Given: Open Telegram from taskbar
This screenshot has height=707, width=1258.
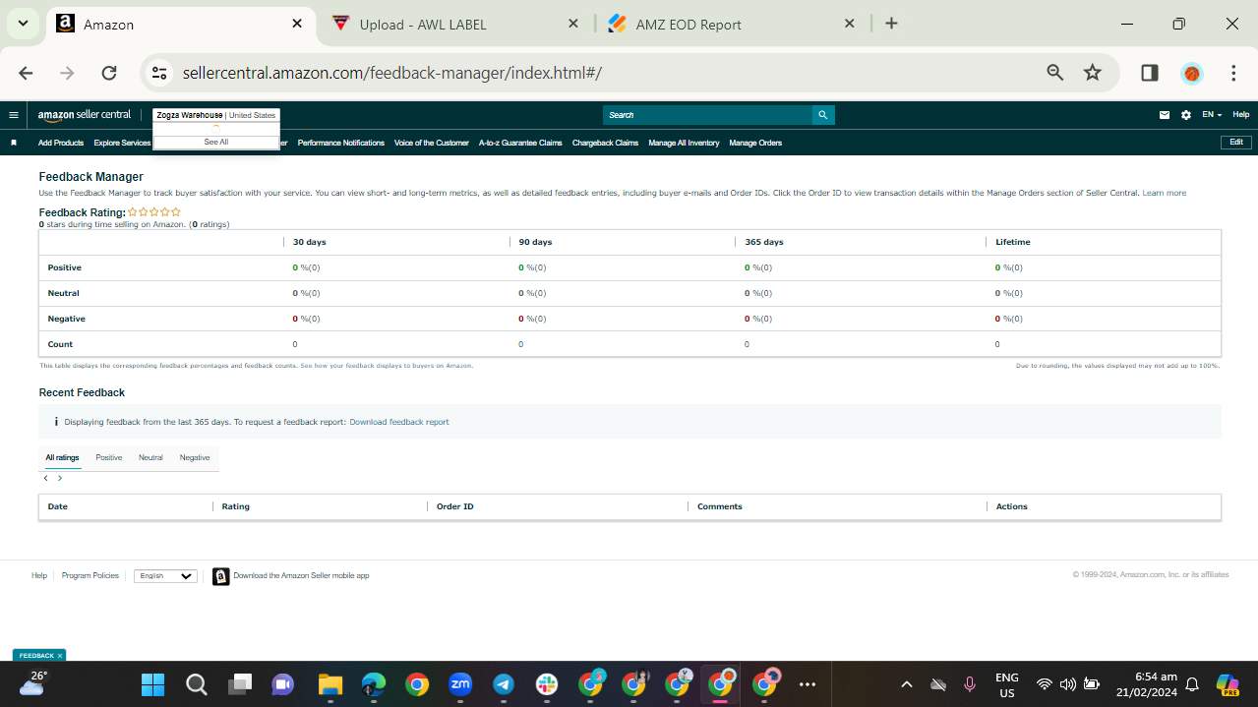Looking at the screenshot, I should coord(503,684).
